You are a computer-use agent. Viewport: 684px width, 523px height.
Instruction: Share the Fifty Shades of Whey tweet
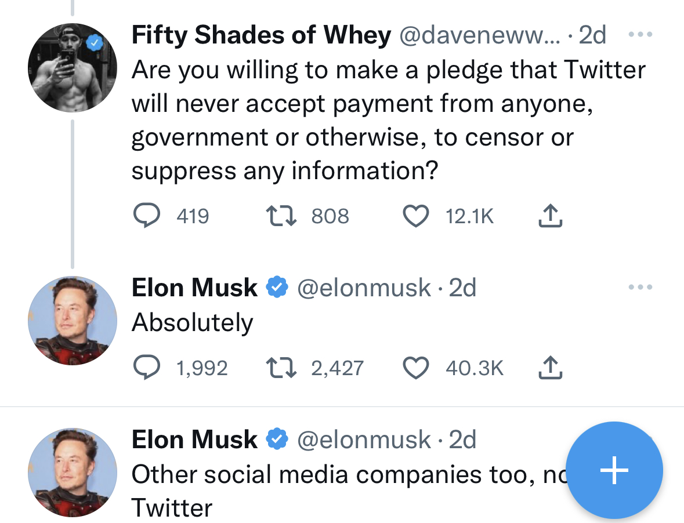550,216
